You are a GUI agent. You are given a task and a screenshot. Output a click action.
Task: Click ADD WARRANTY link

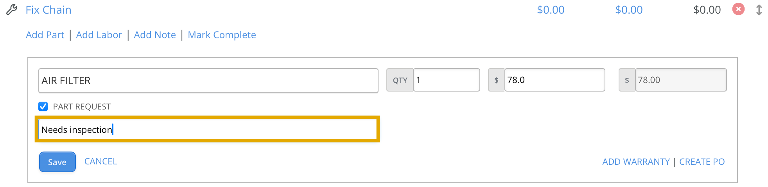[x=636, y=162]
